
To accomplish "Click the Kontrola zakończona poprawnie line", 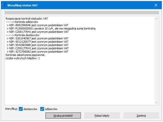I will (25, 55).
